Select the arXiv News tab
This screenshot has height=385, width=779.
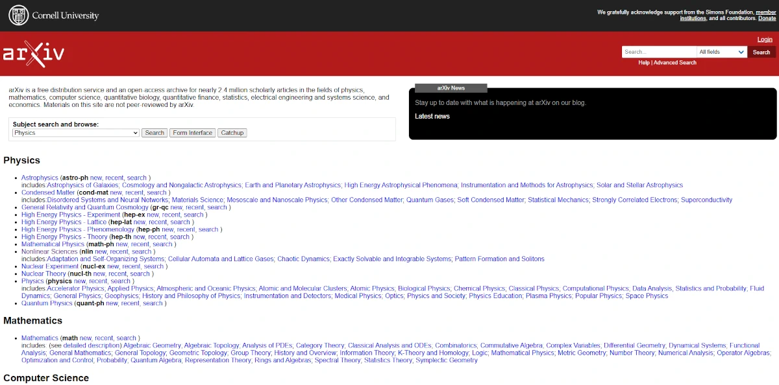pos(451,88)
